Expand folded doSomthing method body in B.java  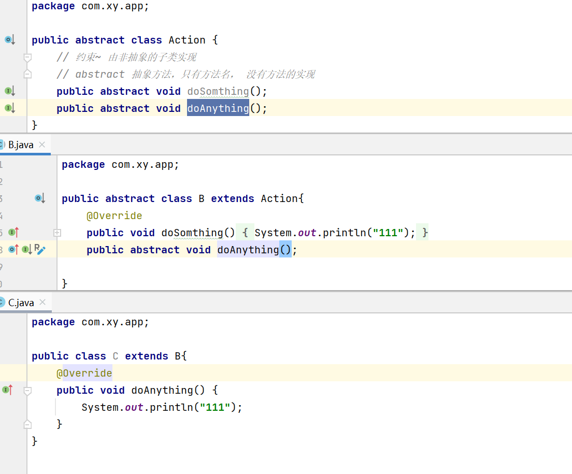pyautogui.click(x=58, y=233)
